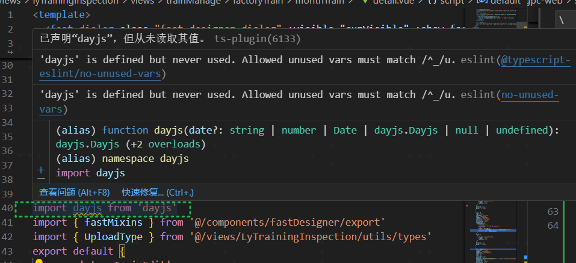Click the minus icon to decrease hover verbosity

pos(41,178)
